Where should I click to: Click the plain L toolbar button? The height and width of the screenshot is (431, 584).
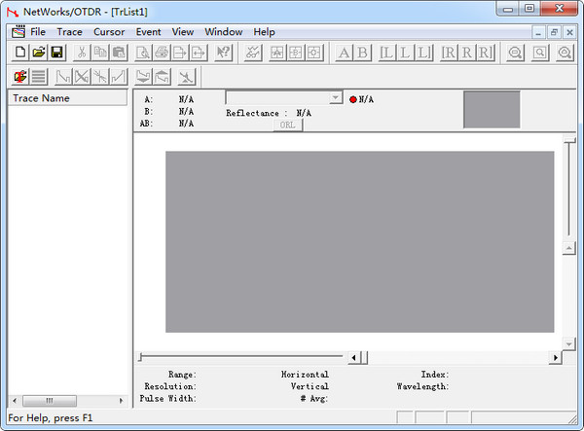point(405,53)
